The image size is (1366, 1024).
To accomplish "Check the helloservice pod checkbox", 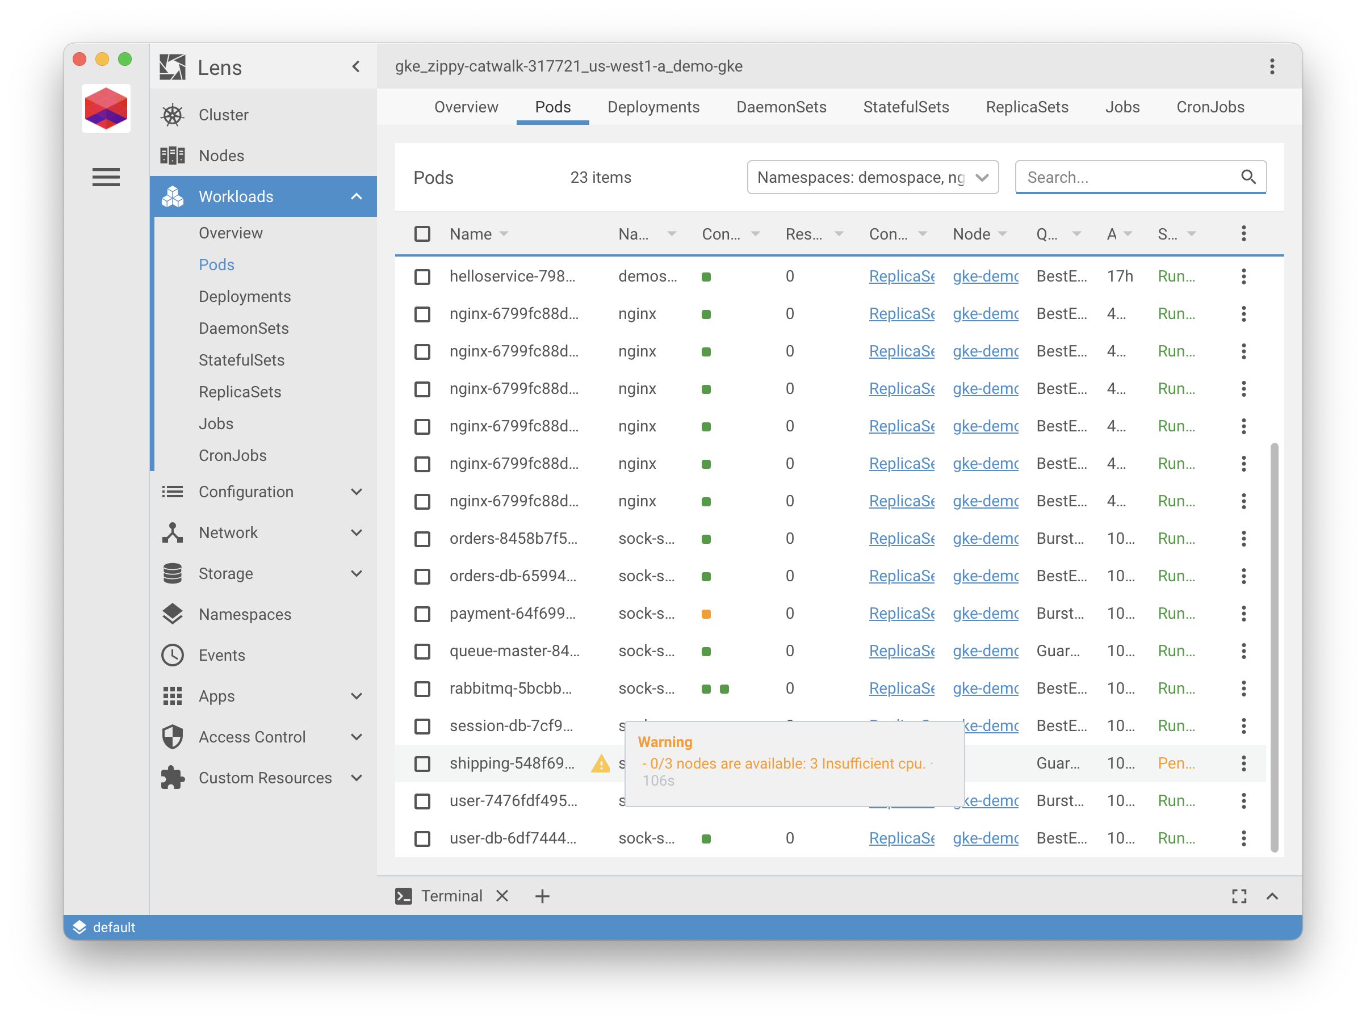I will coord(422,276).
